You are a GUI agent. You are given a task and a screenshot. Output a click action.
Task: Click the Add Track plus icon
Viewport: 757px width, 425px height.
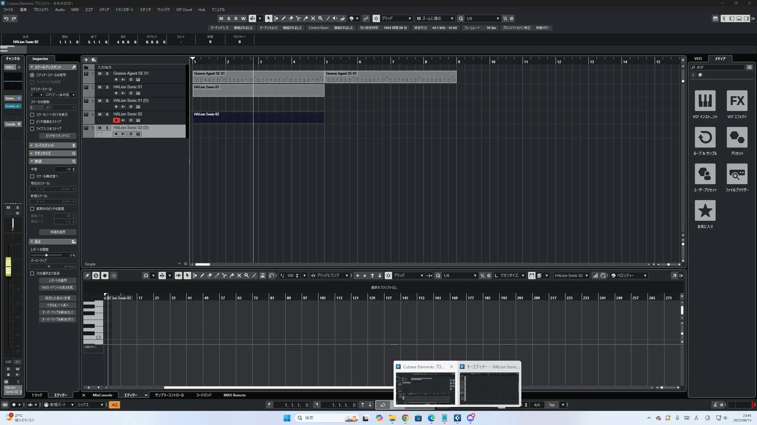[x=86, y=60]
